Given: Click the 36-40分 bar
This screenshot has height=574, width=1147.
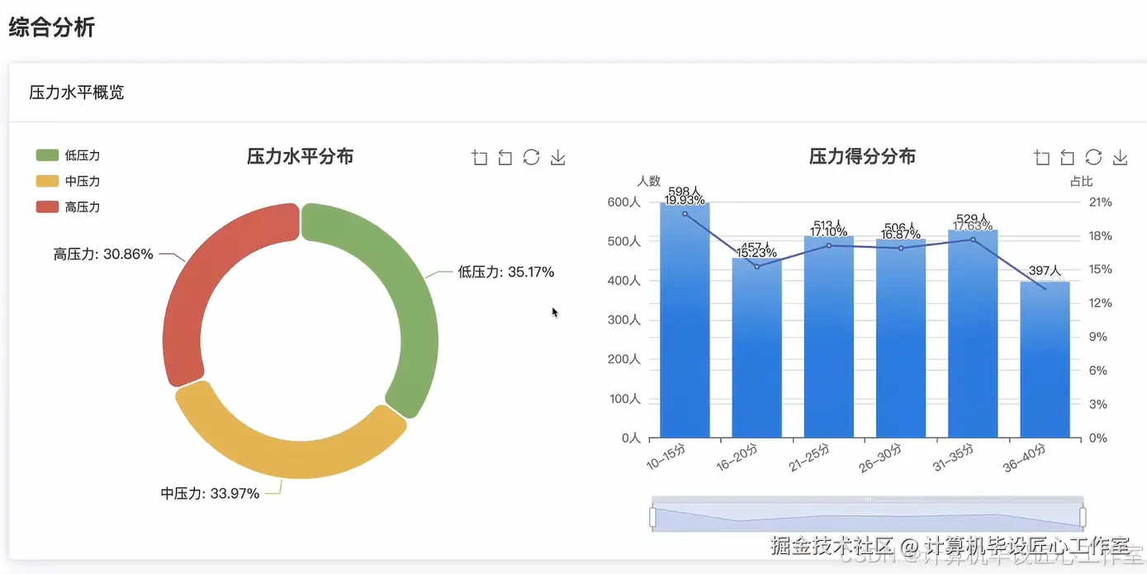Looking at the screenshot, I should click(x=1045, y=363).
